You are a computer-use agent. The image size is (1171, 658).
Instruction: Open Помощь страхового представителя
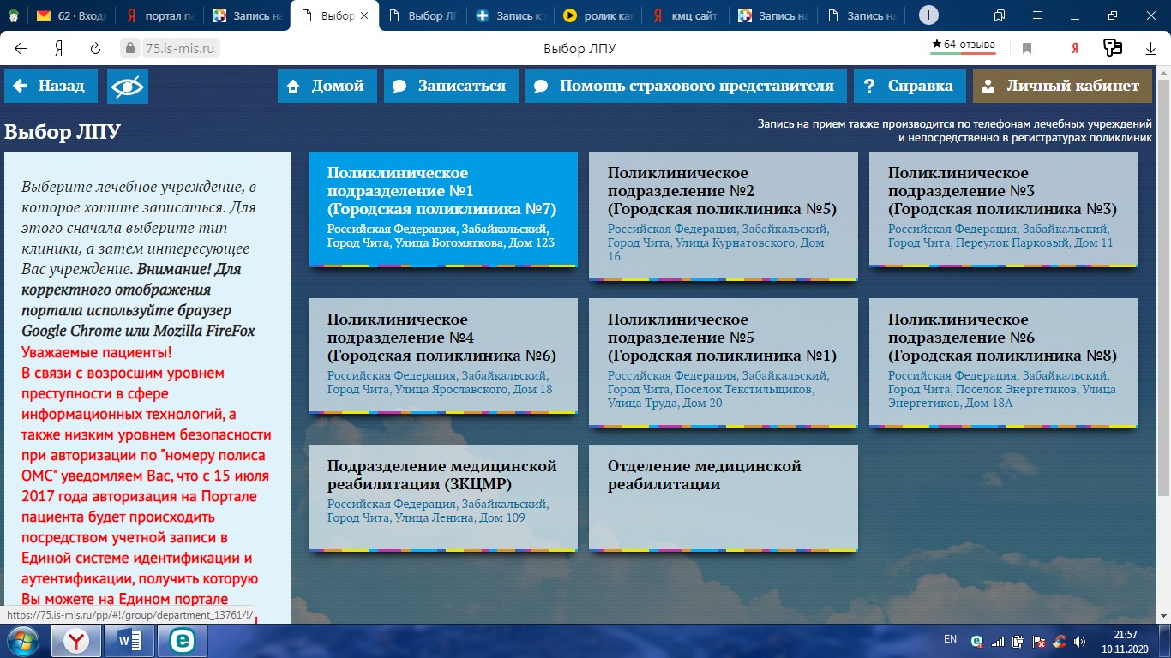pyautogui.click(x=686, y=87)
